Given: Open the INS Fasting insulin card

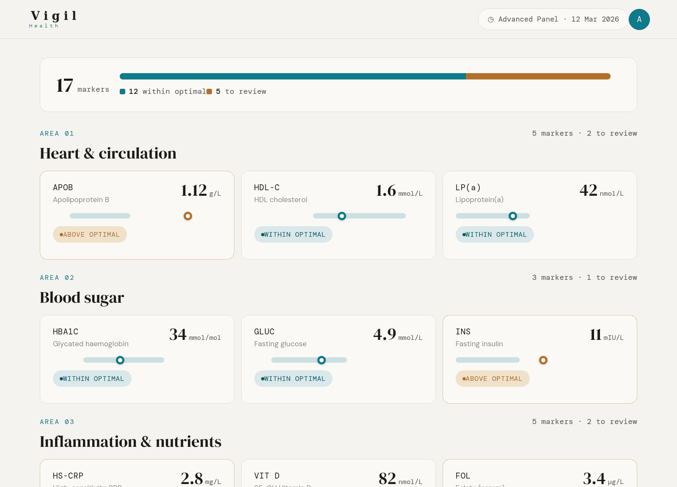Looking at the screenshot, I should [x=540, y=359].
